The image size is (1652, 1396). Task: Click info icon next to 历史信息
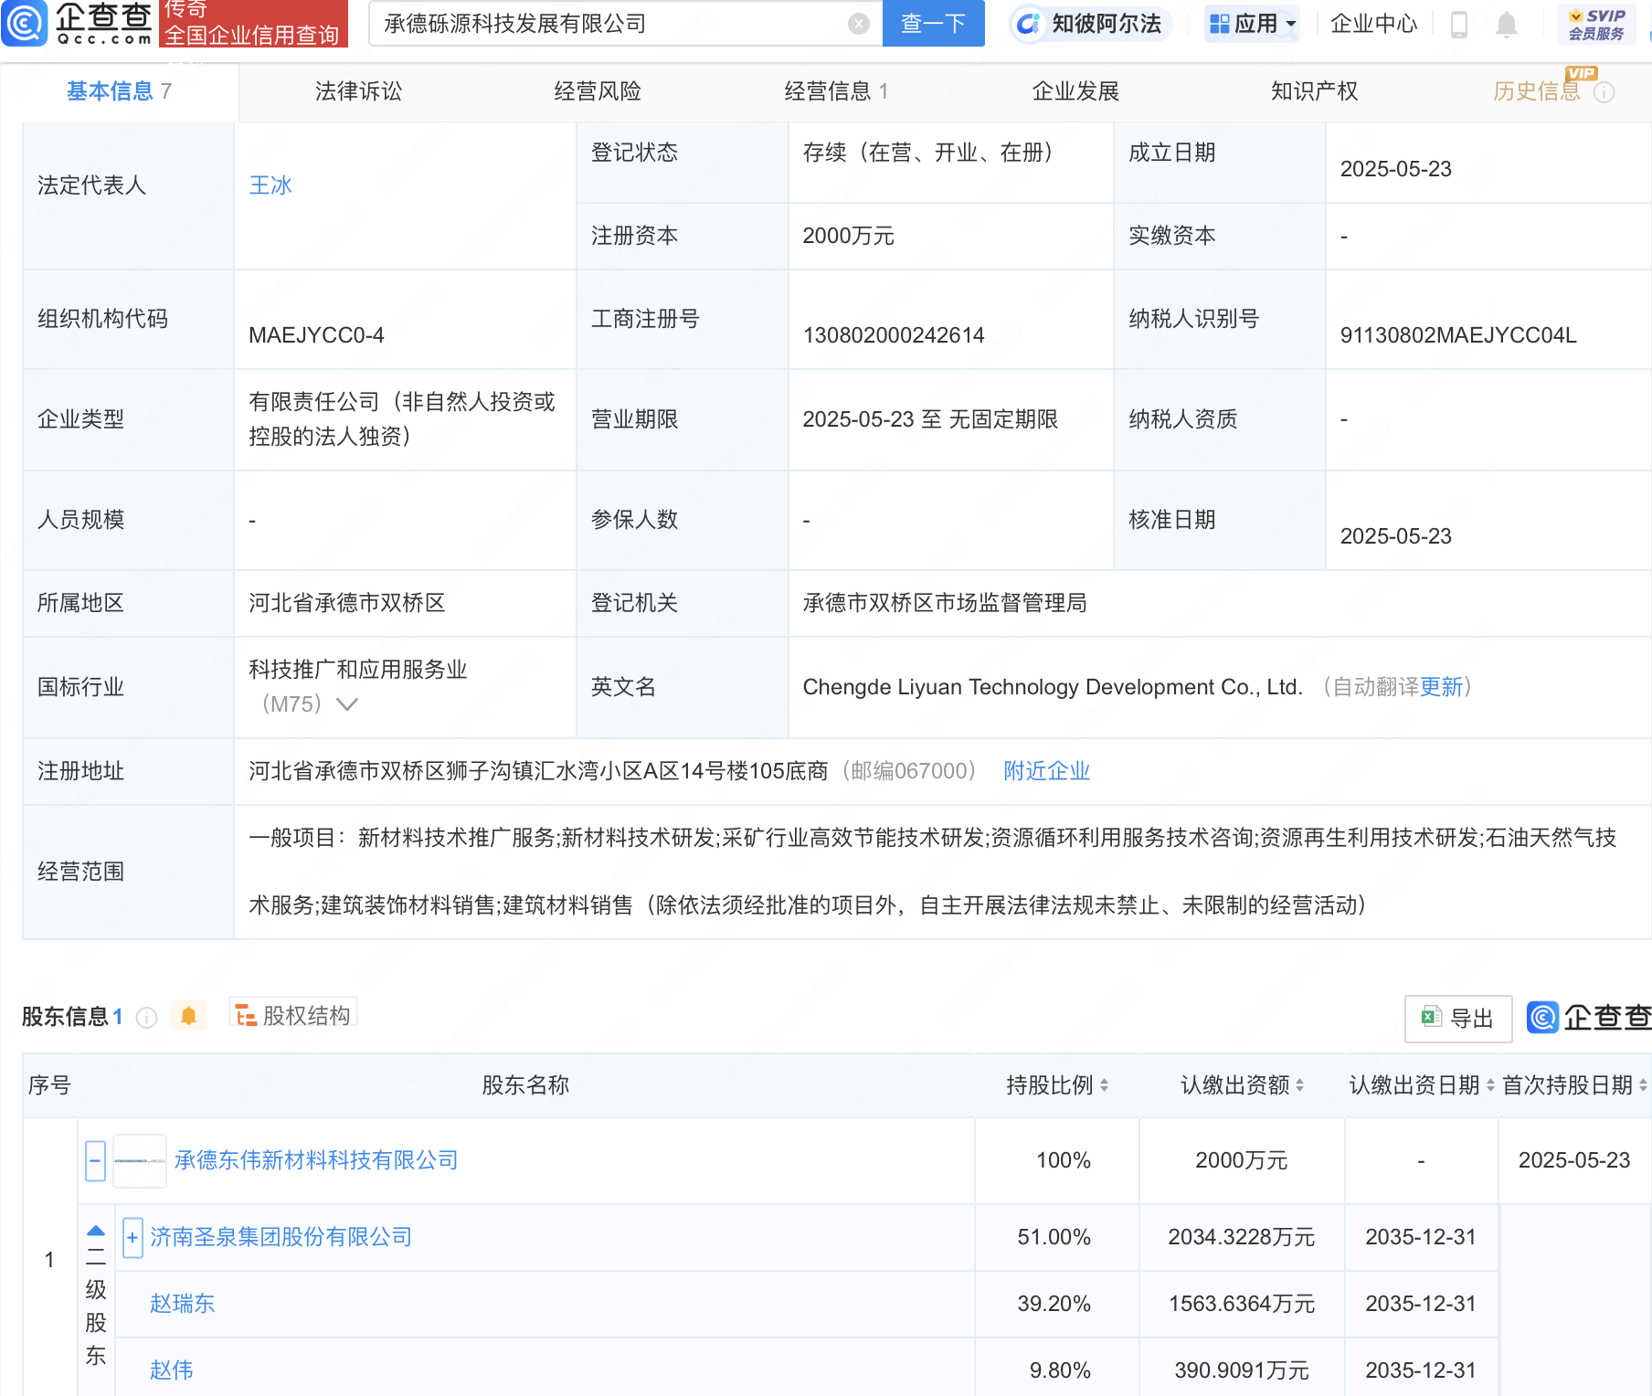[1604, 92]
